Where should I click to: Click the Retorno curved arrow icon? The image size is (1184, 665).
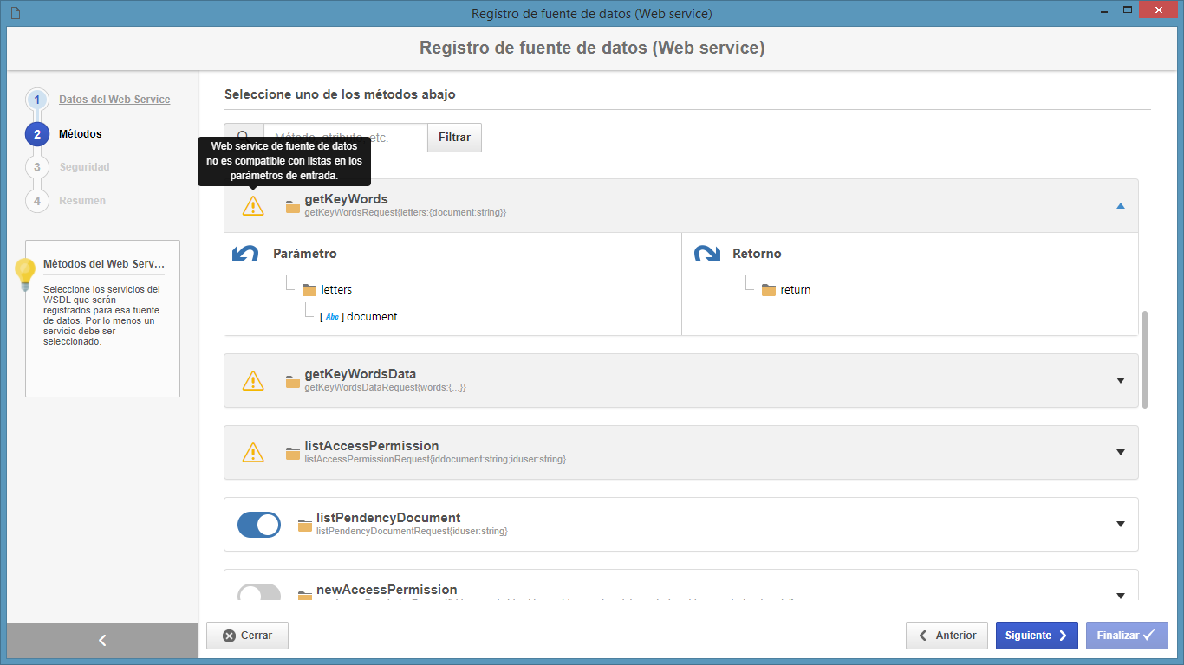707,254
